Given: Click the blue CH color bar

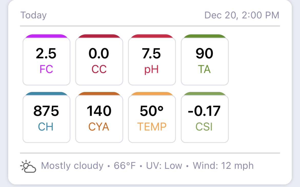Looking at the screenshot, I should point(46,93).
